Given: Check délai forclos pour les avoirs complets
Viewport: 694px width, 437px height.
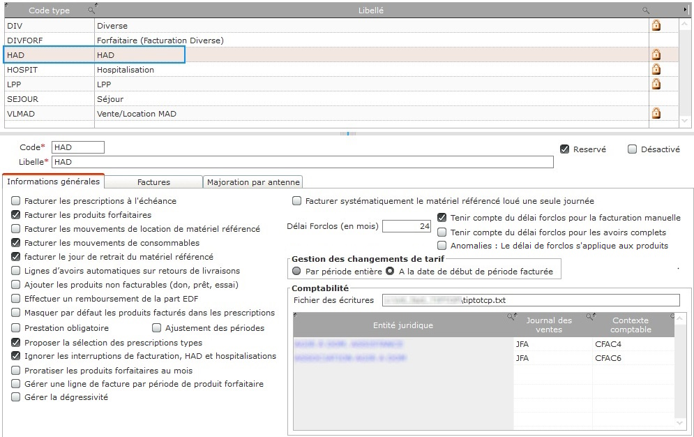Looking at the screenshot, I should click(442, 232).
